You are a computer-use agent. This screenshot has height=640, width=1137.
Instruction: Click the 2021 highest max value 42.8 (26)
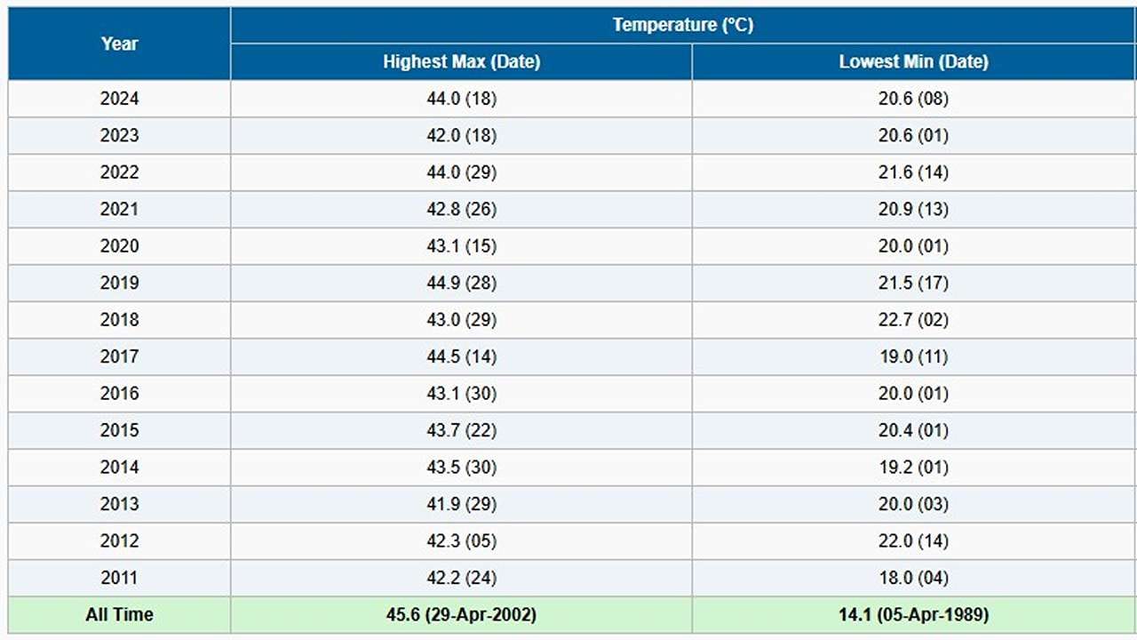461,210
